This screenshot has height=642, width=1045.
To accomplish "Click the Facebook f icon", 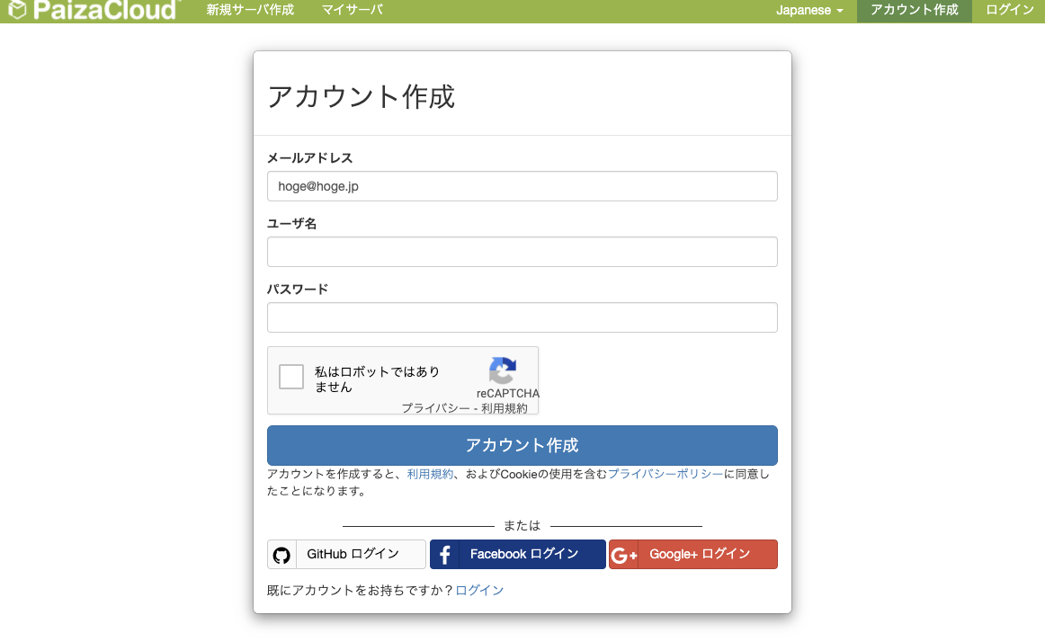I will pyautogui.click(x=445, y=555).
